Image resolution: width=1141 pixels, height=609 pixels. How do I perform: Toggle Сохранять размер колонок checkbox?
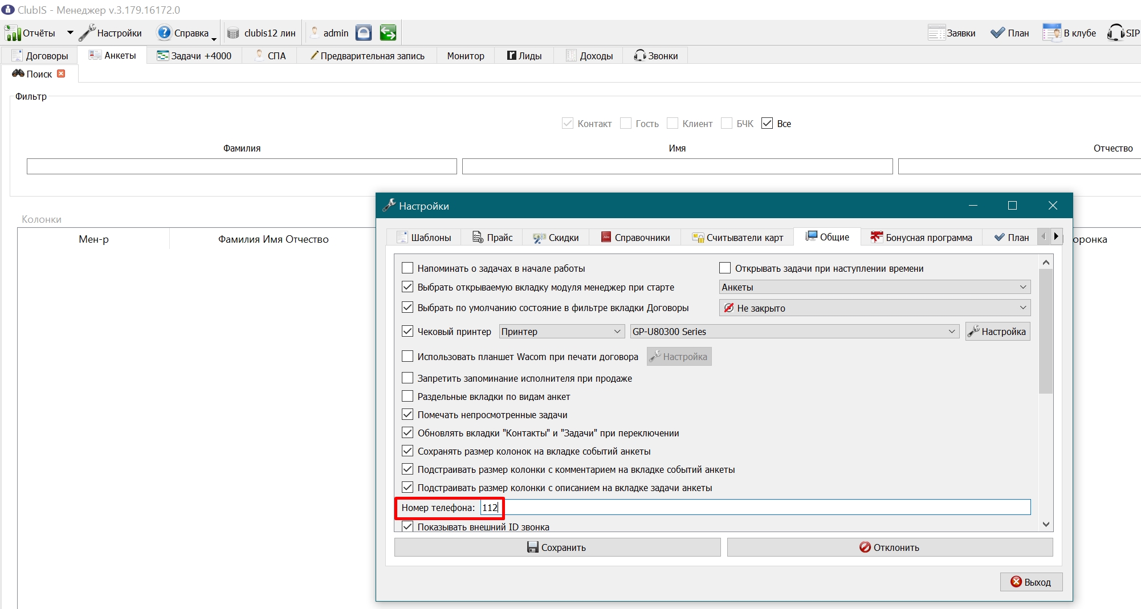[407, 451]
